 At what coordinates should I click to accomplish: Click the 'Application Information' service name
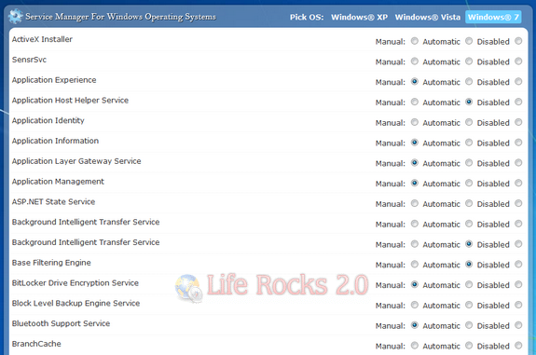55,141
